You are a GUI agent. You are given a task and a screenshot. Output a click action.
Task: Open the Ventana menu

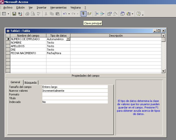pyautogui.click(x=75, y=8)
